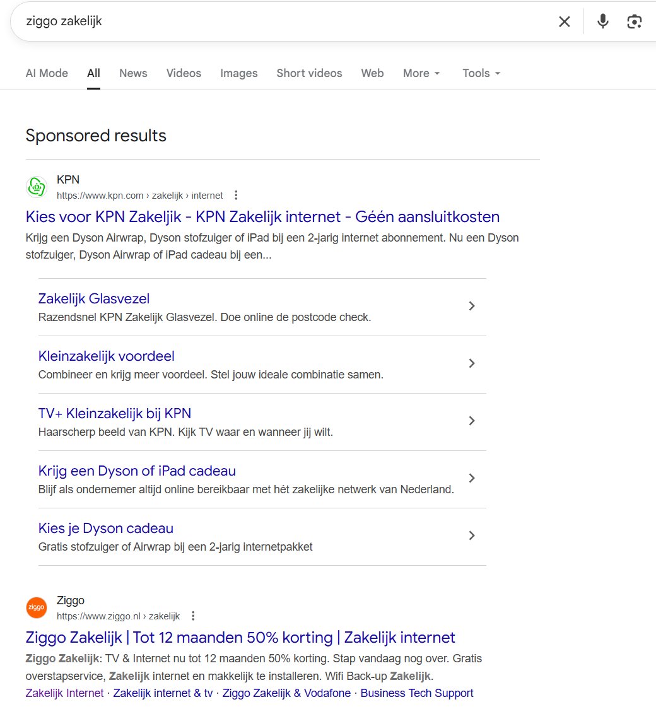Click the Ziggo URL www.ziggo.nl zakelijk

pyautogui.click(x=119, y=616)
